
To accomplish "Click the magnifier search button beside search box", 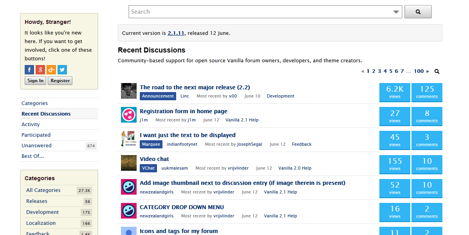I will (418, 12).
